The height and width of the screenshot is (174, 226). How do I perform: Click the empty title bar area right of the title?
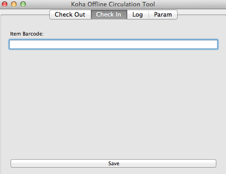[190, 4]
